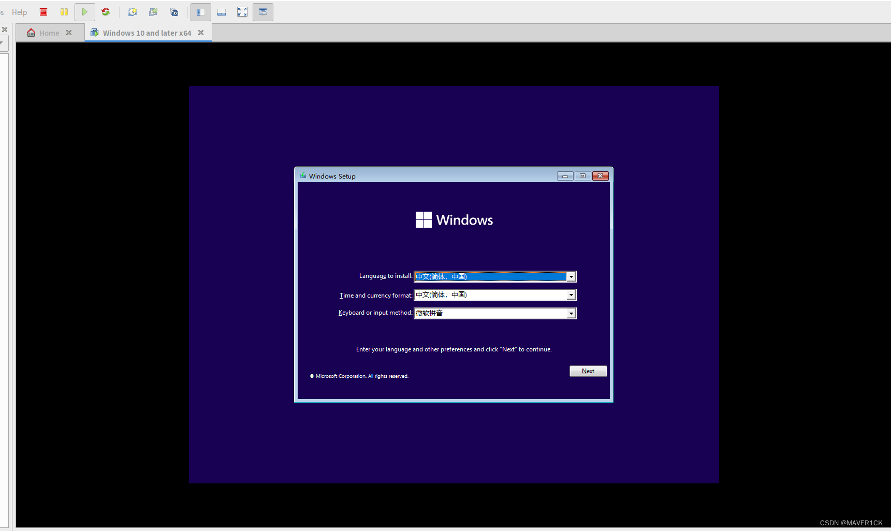Click the take snapshot icon
This screenshot has width=891, height=531.
[133, 12]
